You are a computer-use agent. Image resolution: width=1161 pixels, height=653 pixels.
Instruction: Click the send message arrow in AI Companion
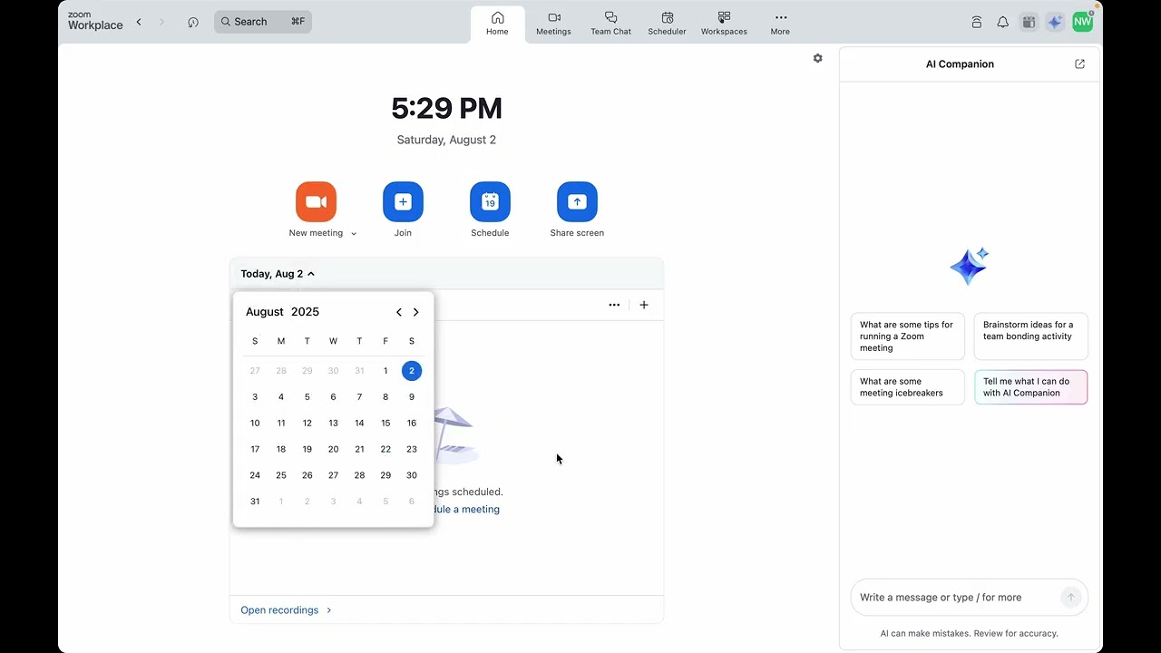1070,597
